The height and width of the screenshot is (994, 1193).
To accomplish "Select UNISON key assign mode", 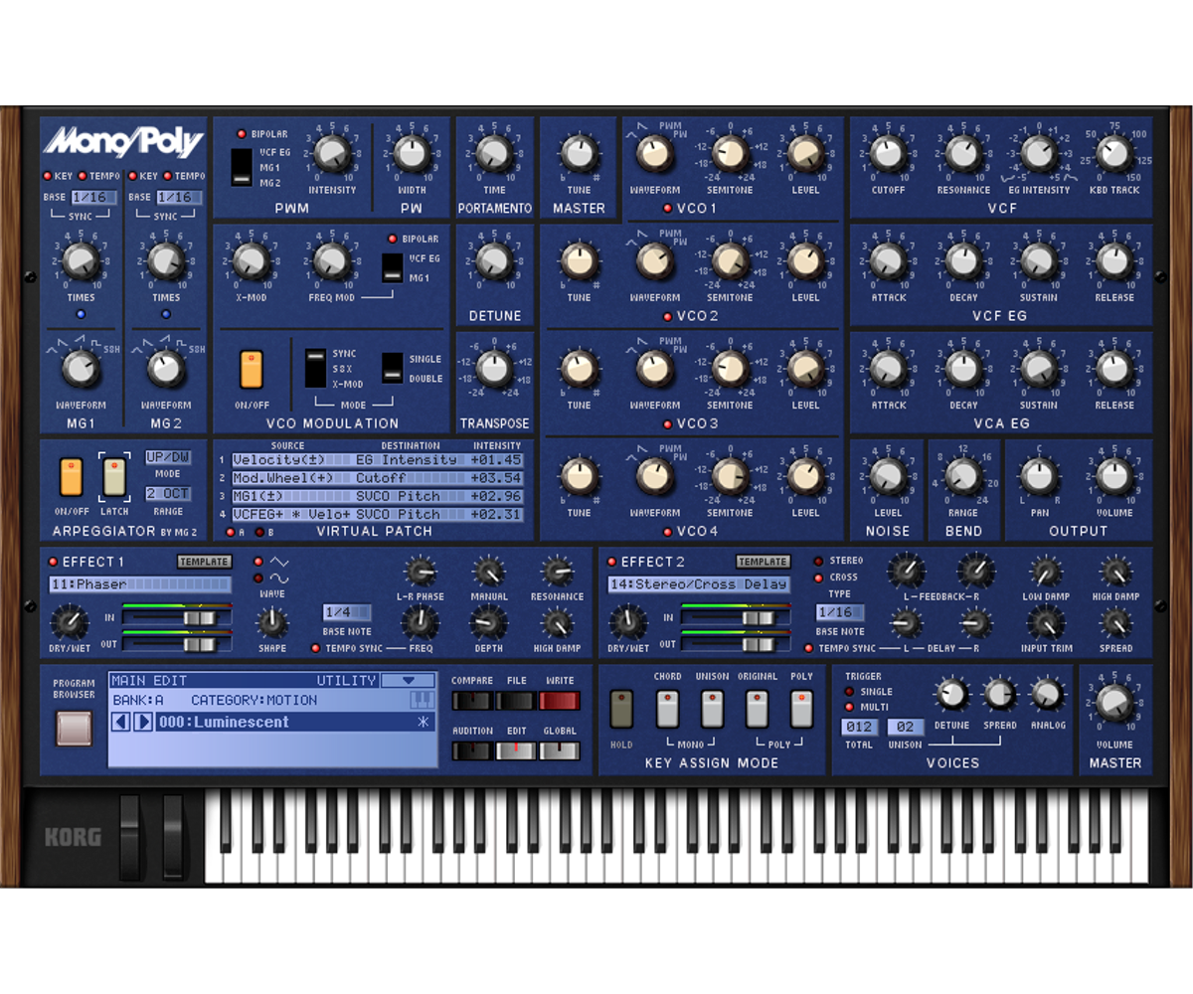I will click(712, 709).
